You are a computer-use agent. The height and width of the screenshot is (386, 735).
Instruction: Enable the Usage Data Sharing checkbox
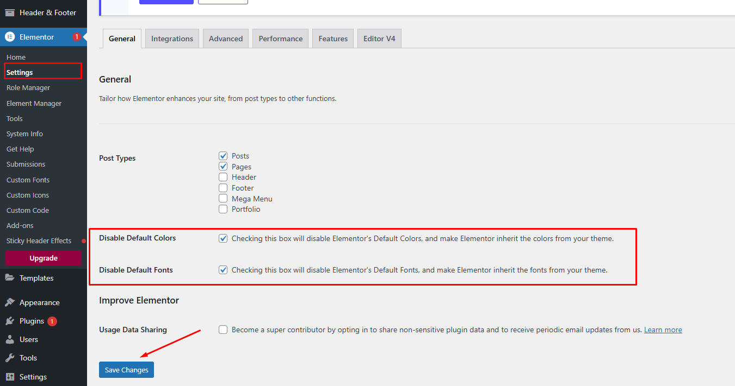[x=223, y=330]
